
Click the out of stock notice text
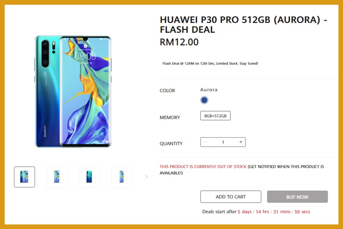click(203, 166)
